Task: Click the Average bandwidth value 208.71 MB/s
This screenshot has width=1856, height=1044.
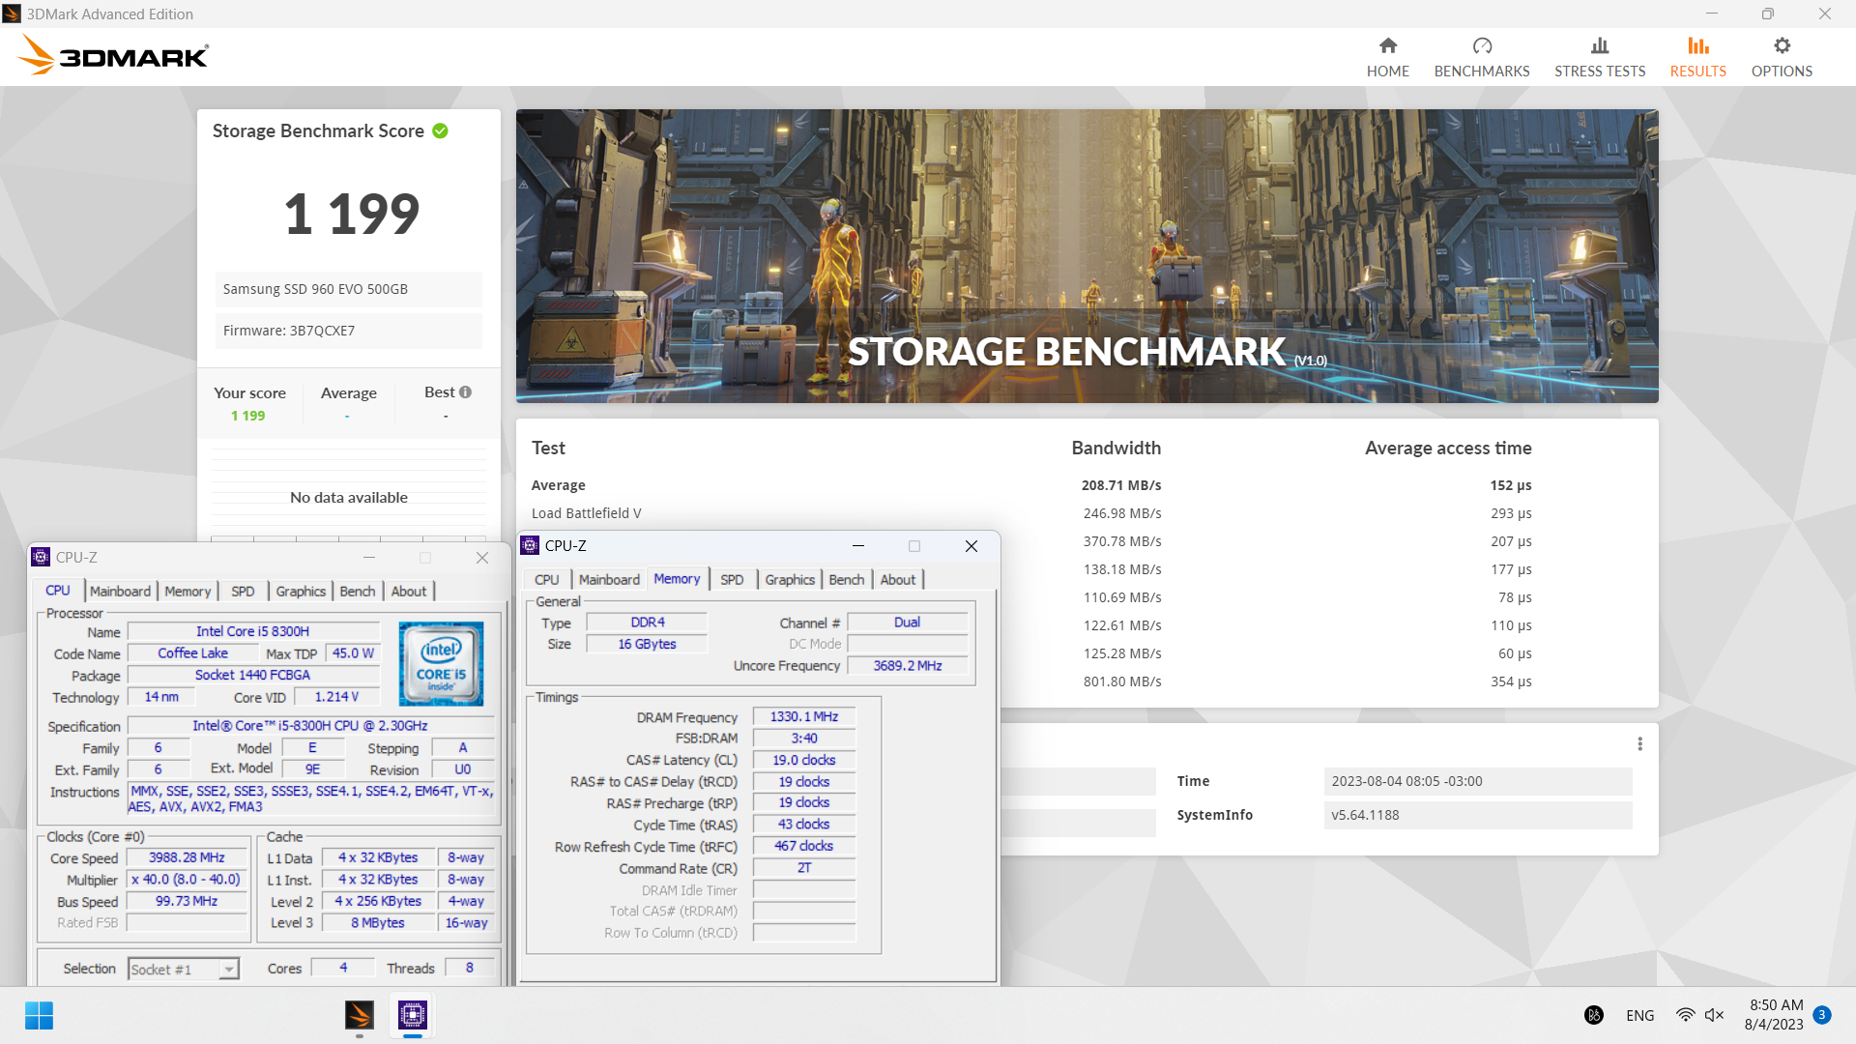Action: 1121,485
